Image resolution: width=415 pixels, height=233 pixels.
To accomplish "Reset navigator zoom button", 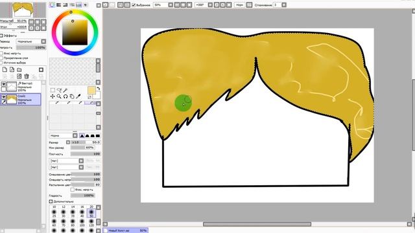I will (x=43, y=22).
